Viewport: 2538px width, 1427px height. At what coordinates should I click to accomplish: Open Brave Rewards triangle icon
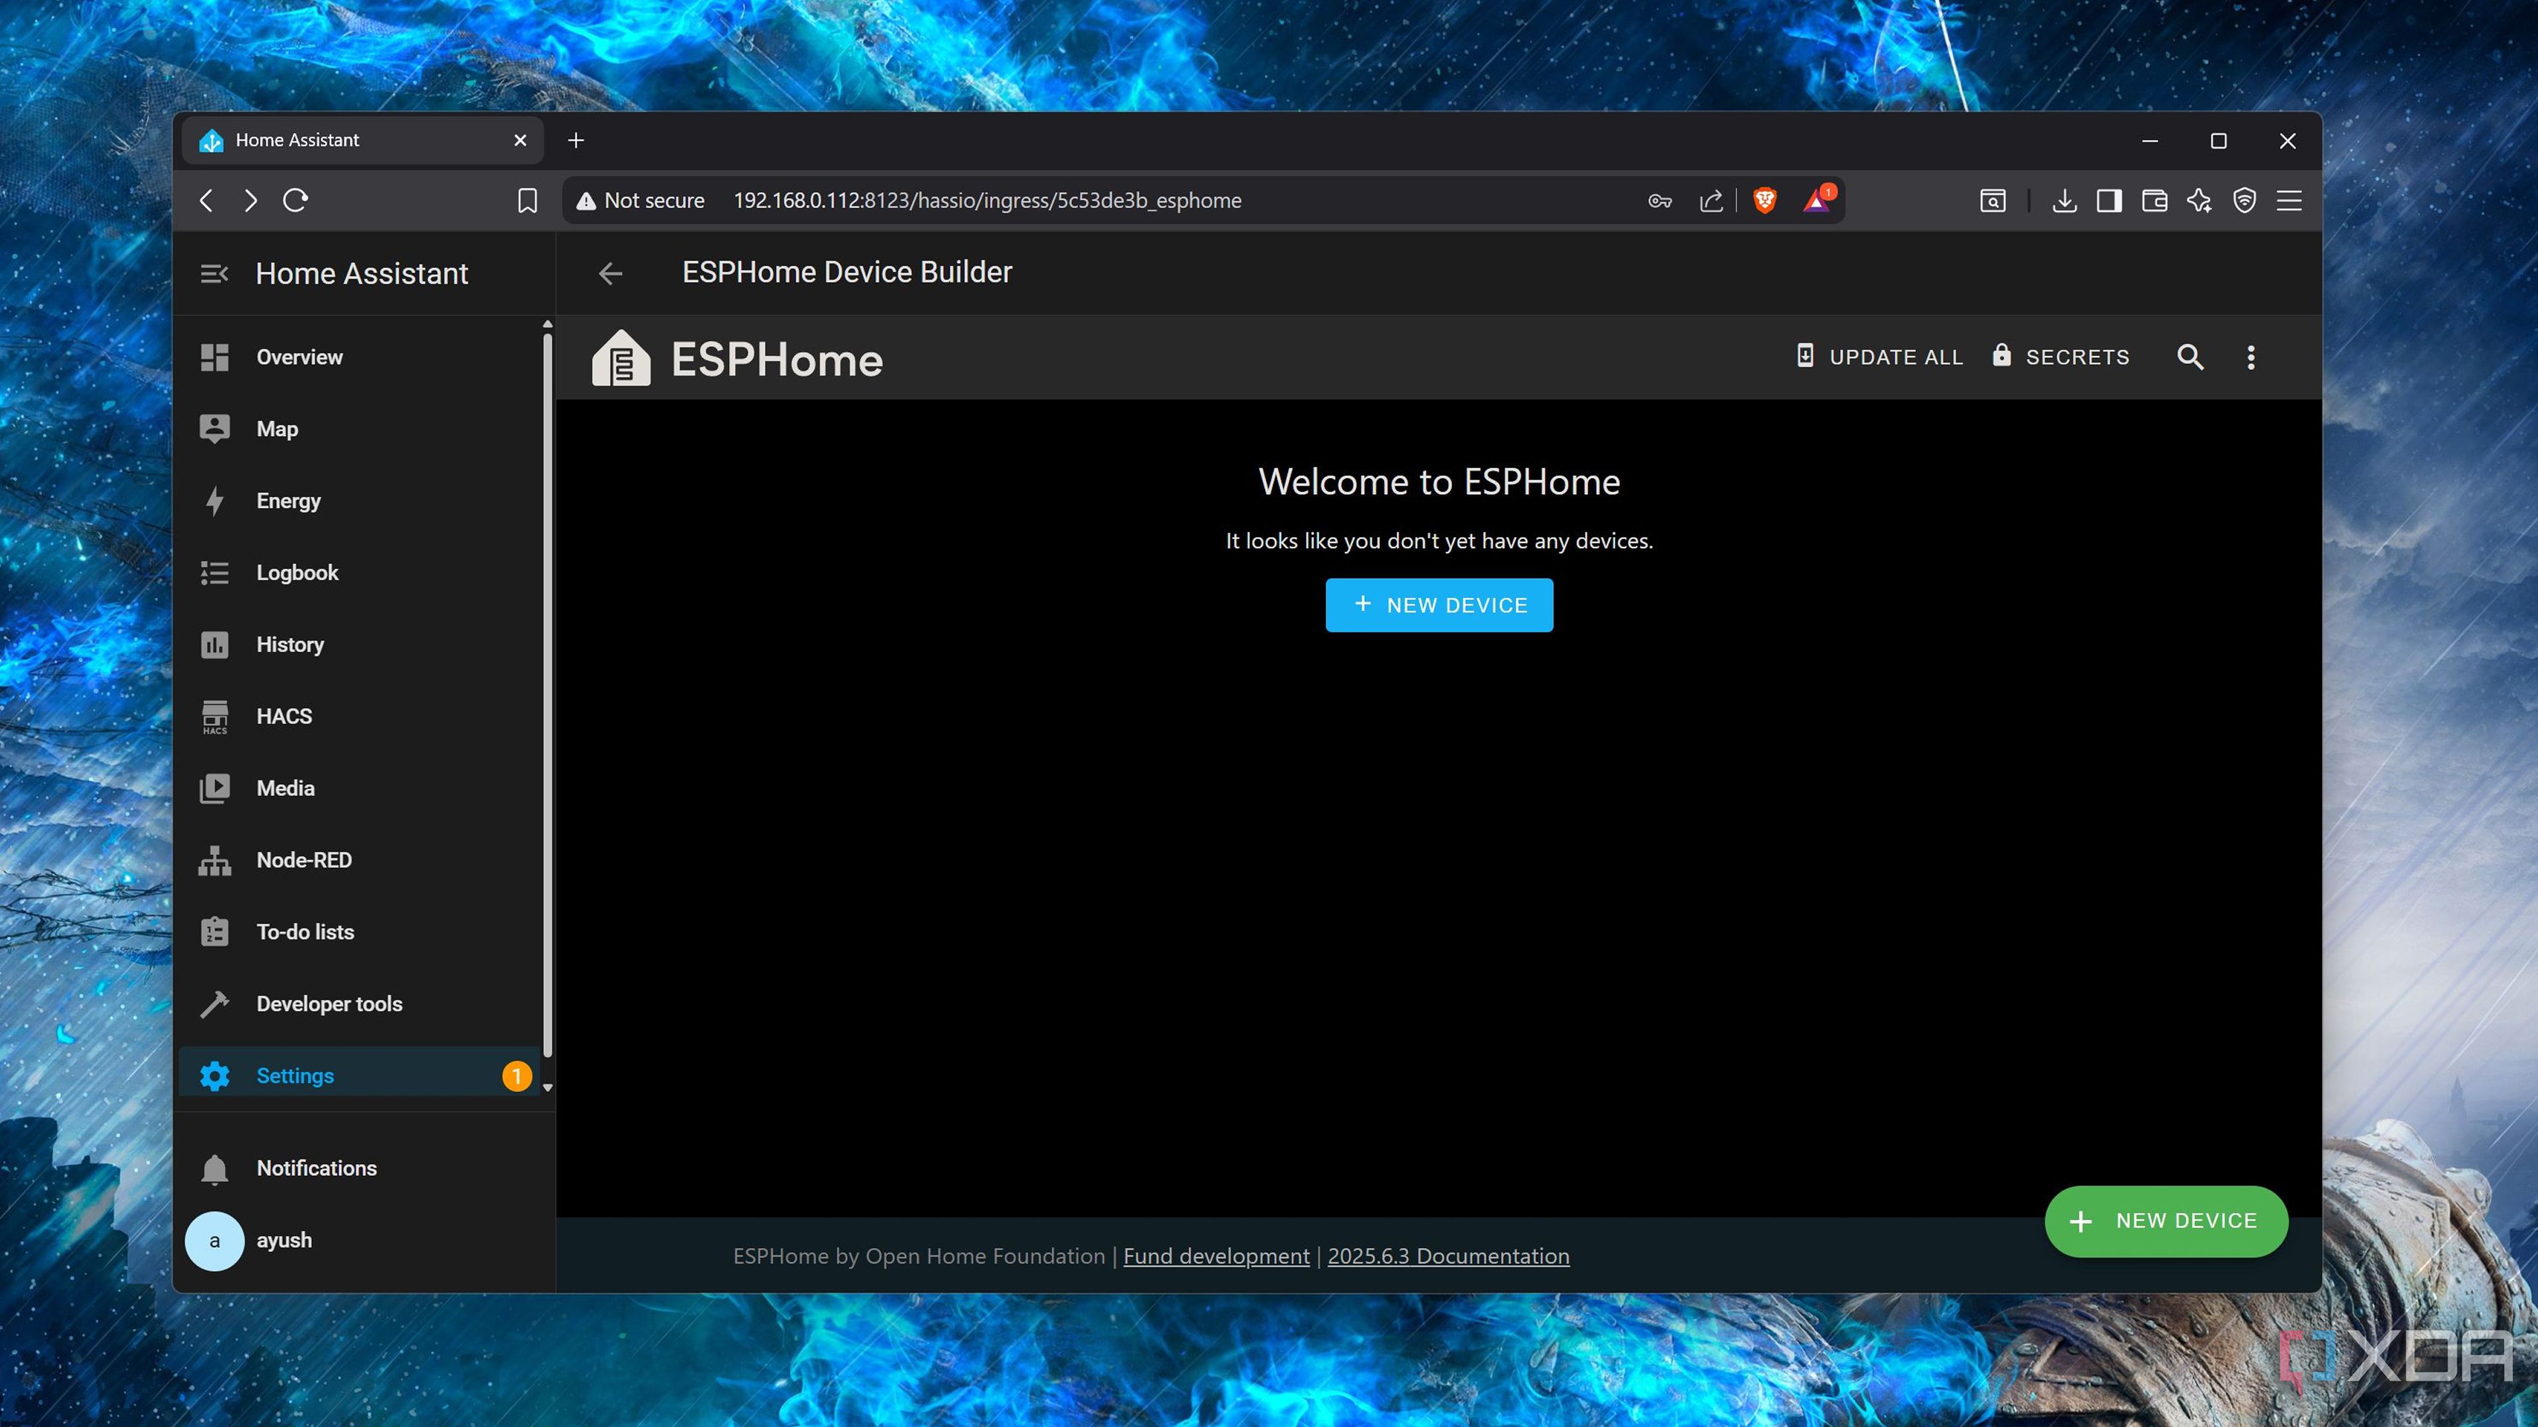click(x=1818, y=201)
